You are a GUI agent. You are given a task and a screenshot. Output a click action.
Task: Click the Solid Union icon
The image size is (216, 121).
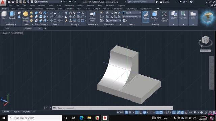coord(36,13)
